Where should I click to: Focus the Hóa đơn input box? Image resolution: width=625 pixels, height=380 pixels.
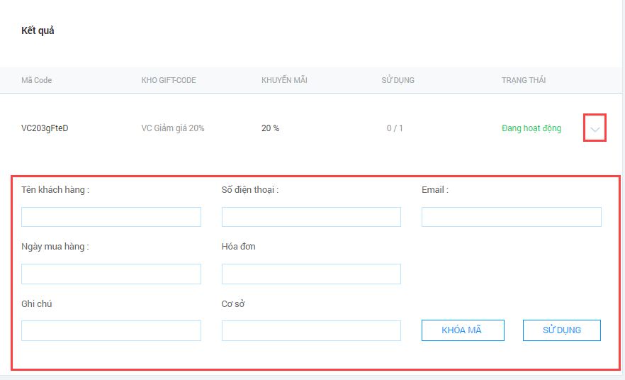click(311, 274)
